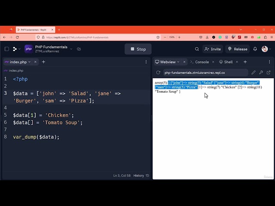Stop the running repl
This screenshot has height=206, width=275.
coord(138,49)
